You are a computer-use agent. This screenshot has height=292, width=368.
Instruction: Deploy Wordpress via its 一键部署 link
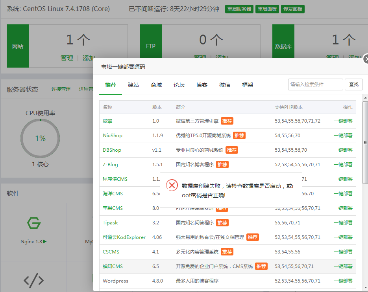point(343,281)
